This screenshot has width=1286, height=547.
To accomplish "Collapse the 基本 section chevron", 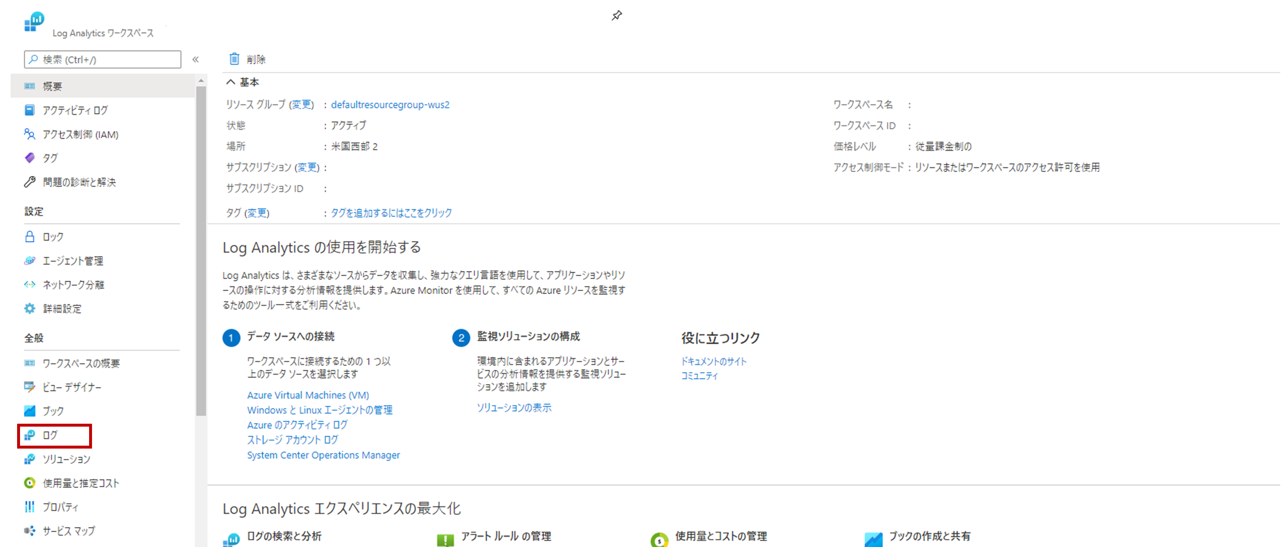I will pos(231,82).
